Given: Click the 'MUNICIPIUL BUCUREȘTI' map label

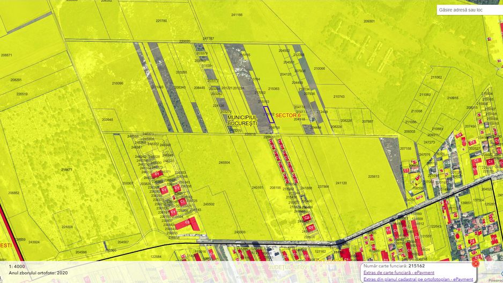Looking at the screenshot, I should pyautogui.click(x=242, y=120).
